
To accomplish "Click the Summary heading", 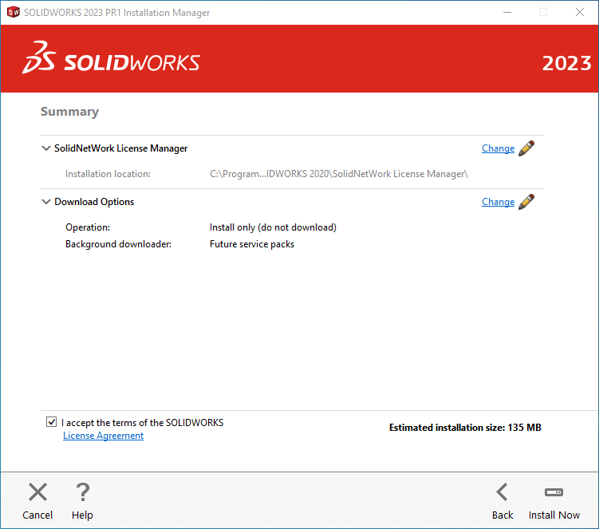I will [x=70, y=112].
